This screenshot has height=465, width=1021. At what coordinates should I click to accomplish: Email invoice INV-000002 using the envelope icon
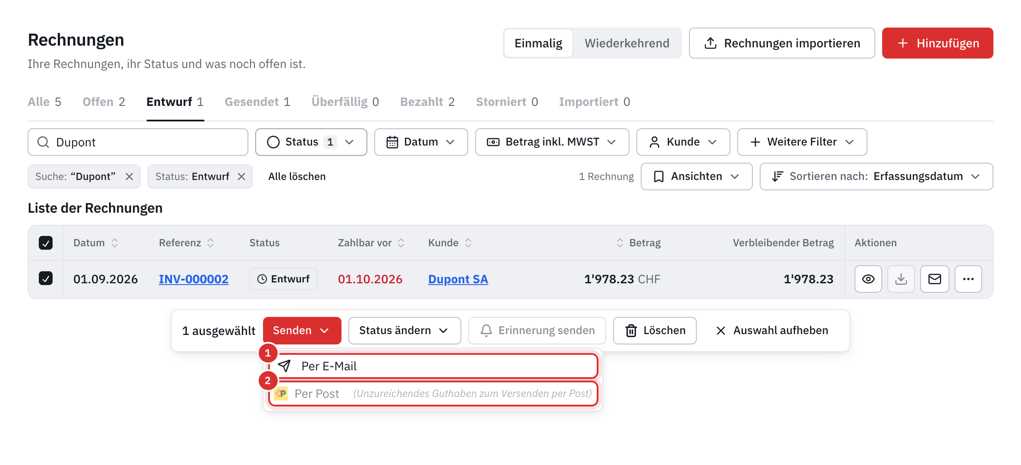[x=934, y=279]
